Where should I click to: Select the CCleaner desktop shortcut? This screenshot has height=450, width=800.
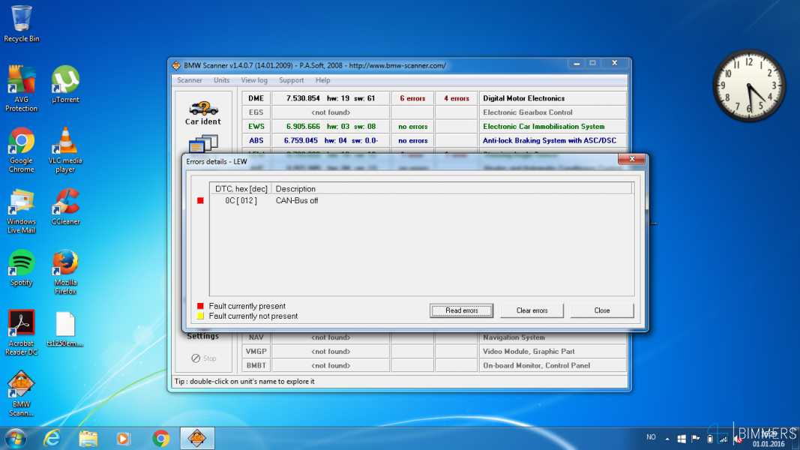pos(65,207)
